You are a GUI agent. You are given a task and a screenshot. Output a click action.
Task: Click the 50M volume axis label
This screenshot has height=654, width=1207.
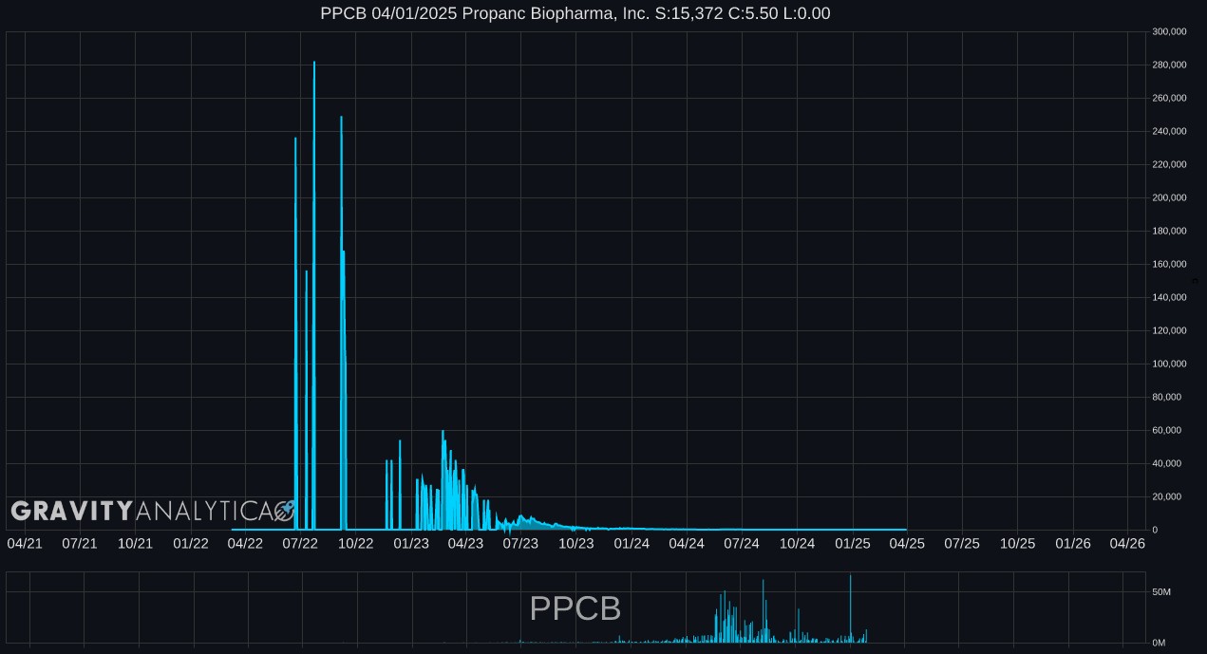click(1161, 592)
